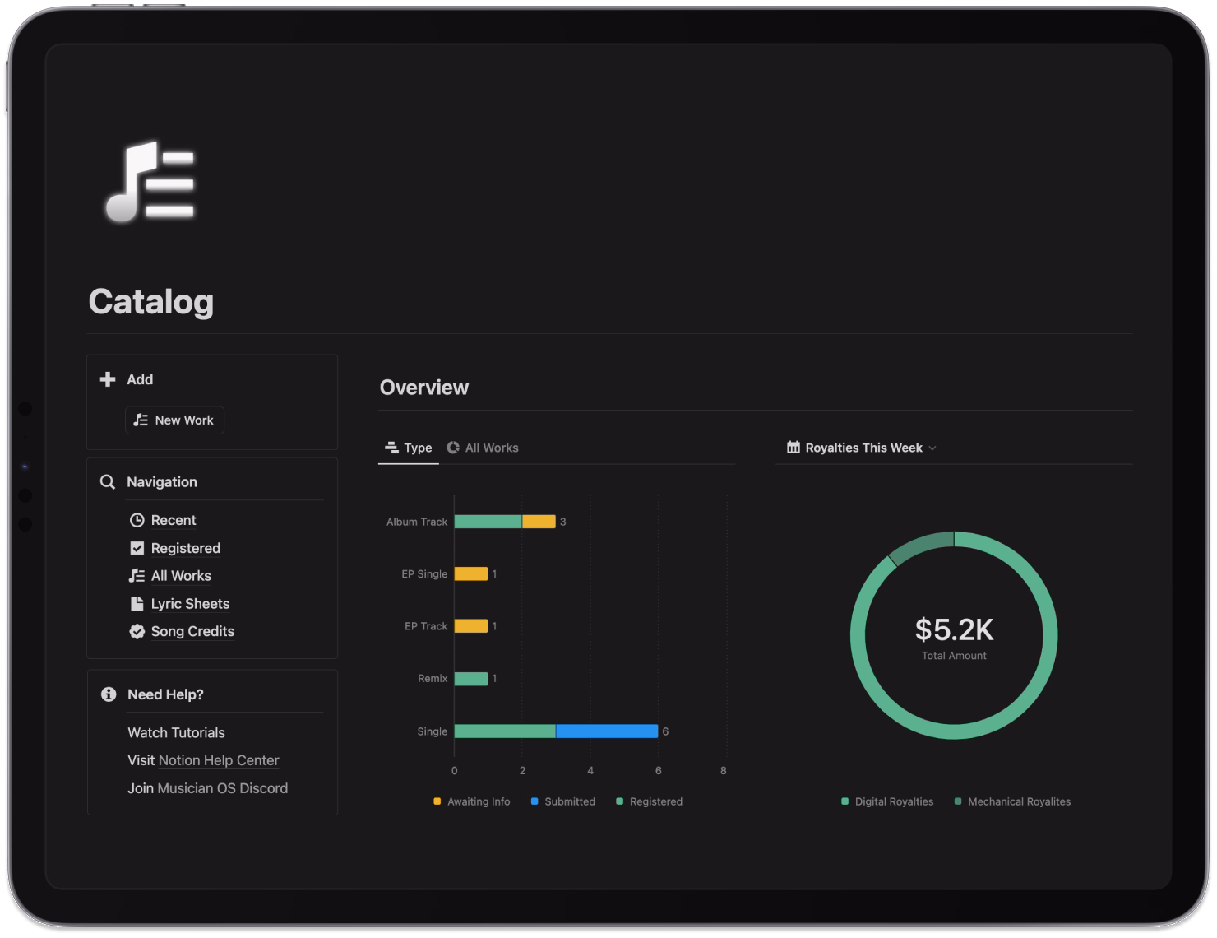The width and height of the screenshot is (1217, 938).
Task: Open the Registered page link
Action: click(186, 548)
